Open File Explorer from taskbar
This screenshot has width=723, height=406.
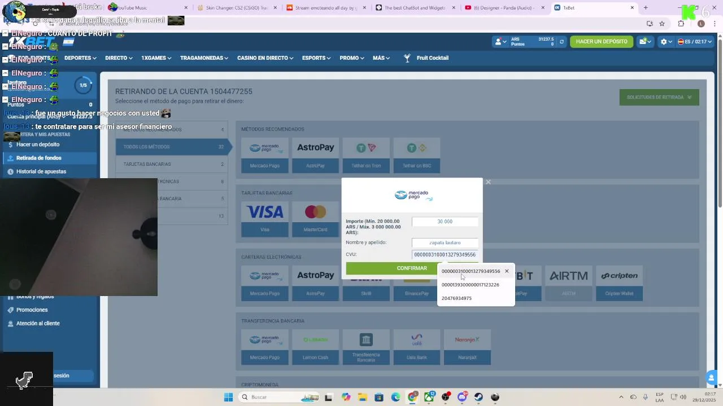[x=362, y=397]
